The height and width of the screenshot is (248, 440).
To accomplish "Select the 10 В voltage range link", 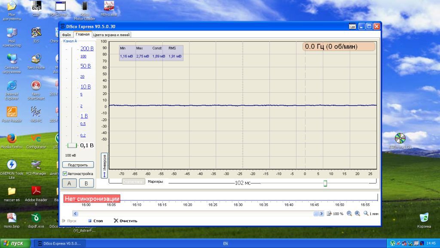I will [x=86, y=87].
